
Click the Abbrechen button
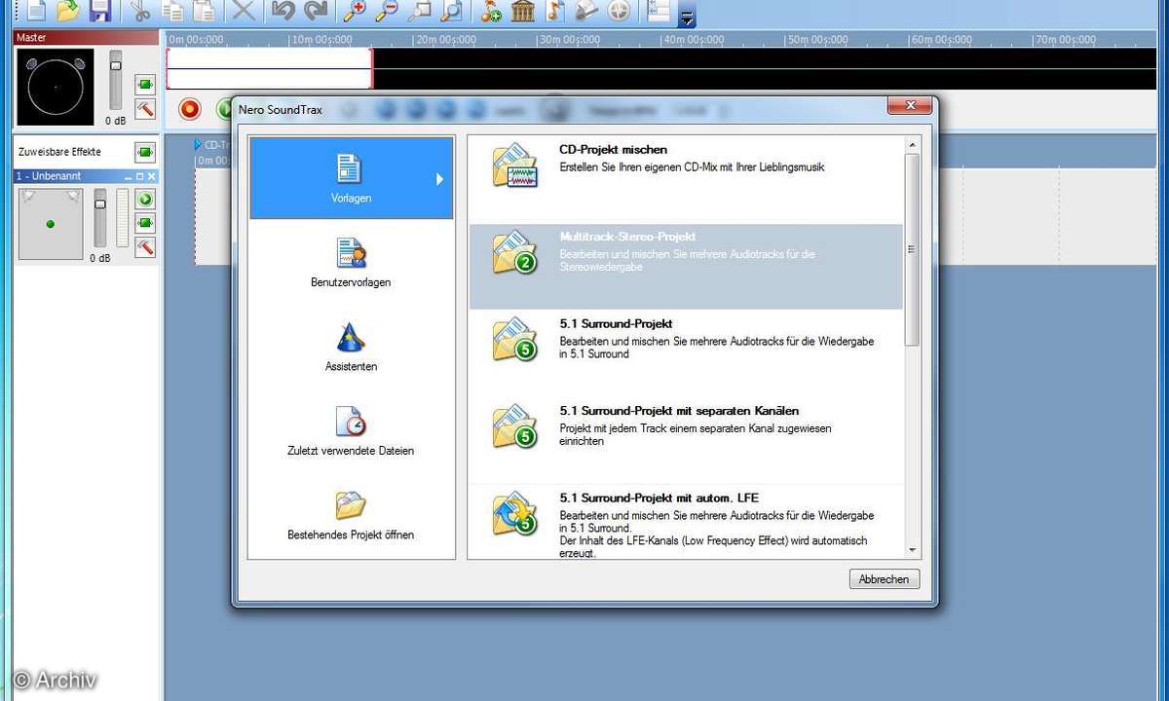click(x=885, y=579)
